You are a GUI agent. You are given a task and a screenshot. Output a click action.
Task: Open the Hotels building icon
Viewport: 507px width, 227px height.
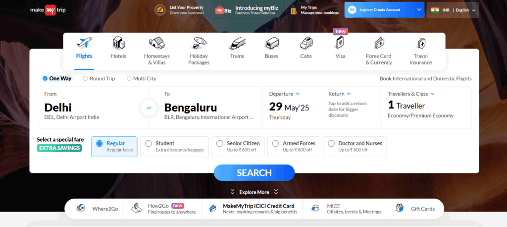119,43
